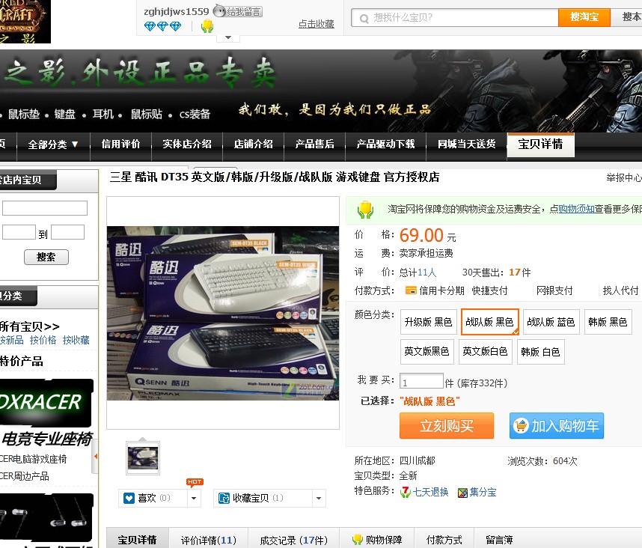This screenshot has width=642, height=548.
Task: Expand the small arrow below seller info
Action: pyautogui.click(x=228, y=37)
